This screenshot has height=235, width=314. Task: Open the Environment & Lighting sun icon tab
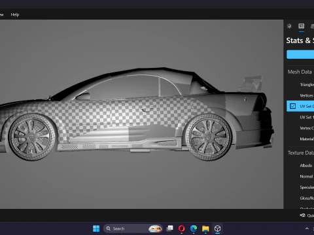289,26
